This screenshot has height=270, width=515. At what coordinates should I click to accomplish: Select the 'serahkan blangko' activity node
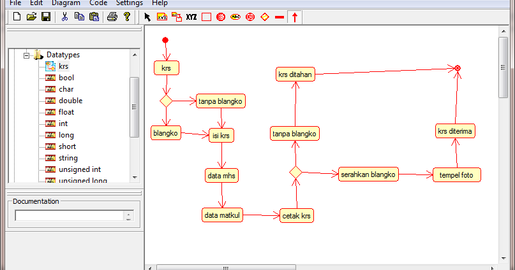tap(368, 174)
